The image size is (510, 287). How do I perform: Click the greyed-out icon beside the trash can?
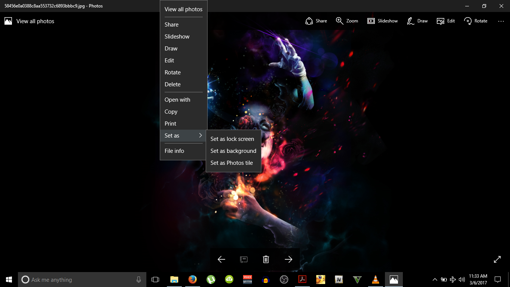pos(243,259)
